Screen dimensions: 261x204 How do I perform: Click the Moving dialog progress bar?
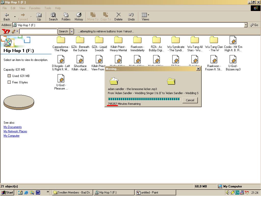144,99
